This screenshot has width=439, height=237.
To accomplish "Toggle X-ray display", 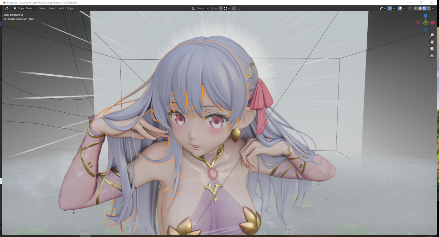I will [x=410, y=8].
